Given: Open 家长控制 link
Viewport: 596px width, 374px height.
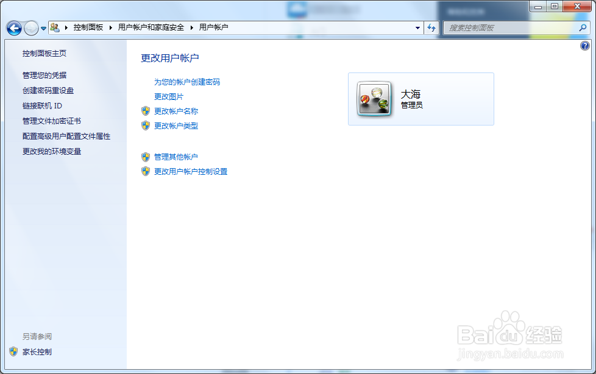Looking at the screenshot, I should (x=37, y=352).
